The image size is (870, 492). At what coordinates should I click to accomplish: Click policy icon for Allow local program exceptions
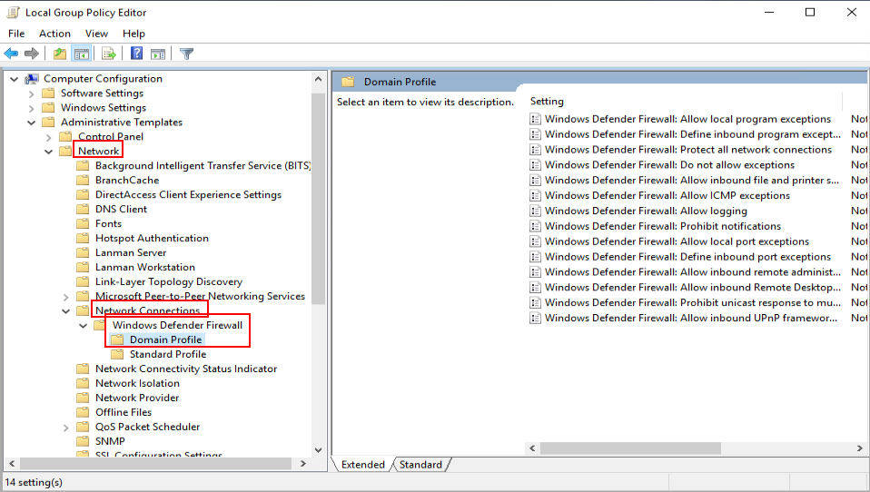coord(536,119)
